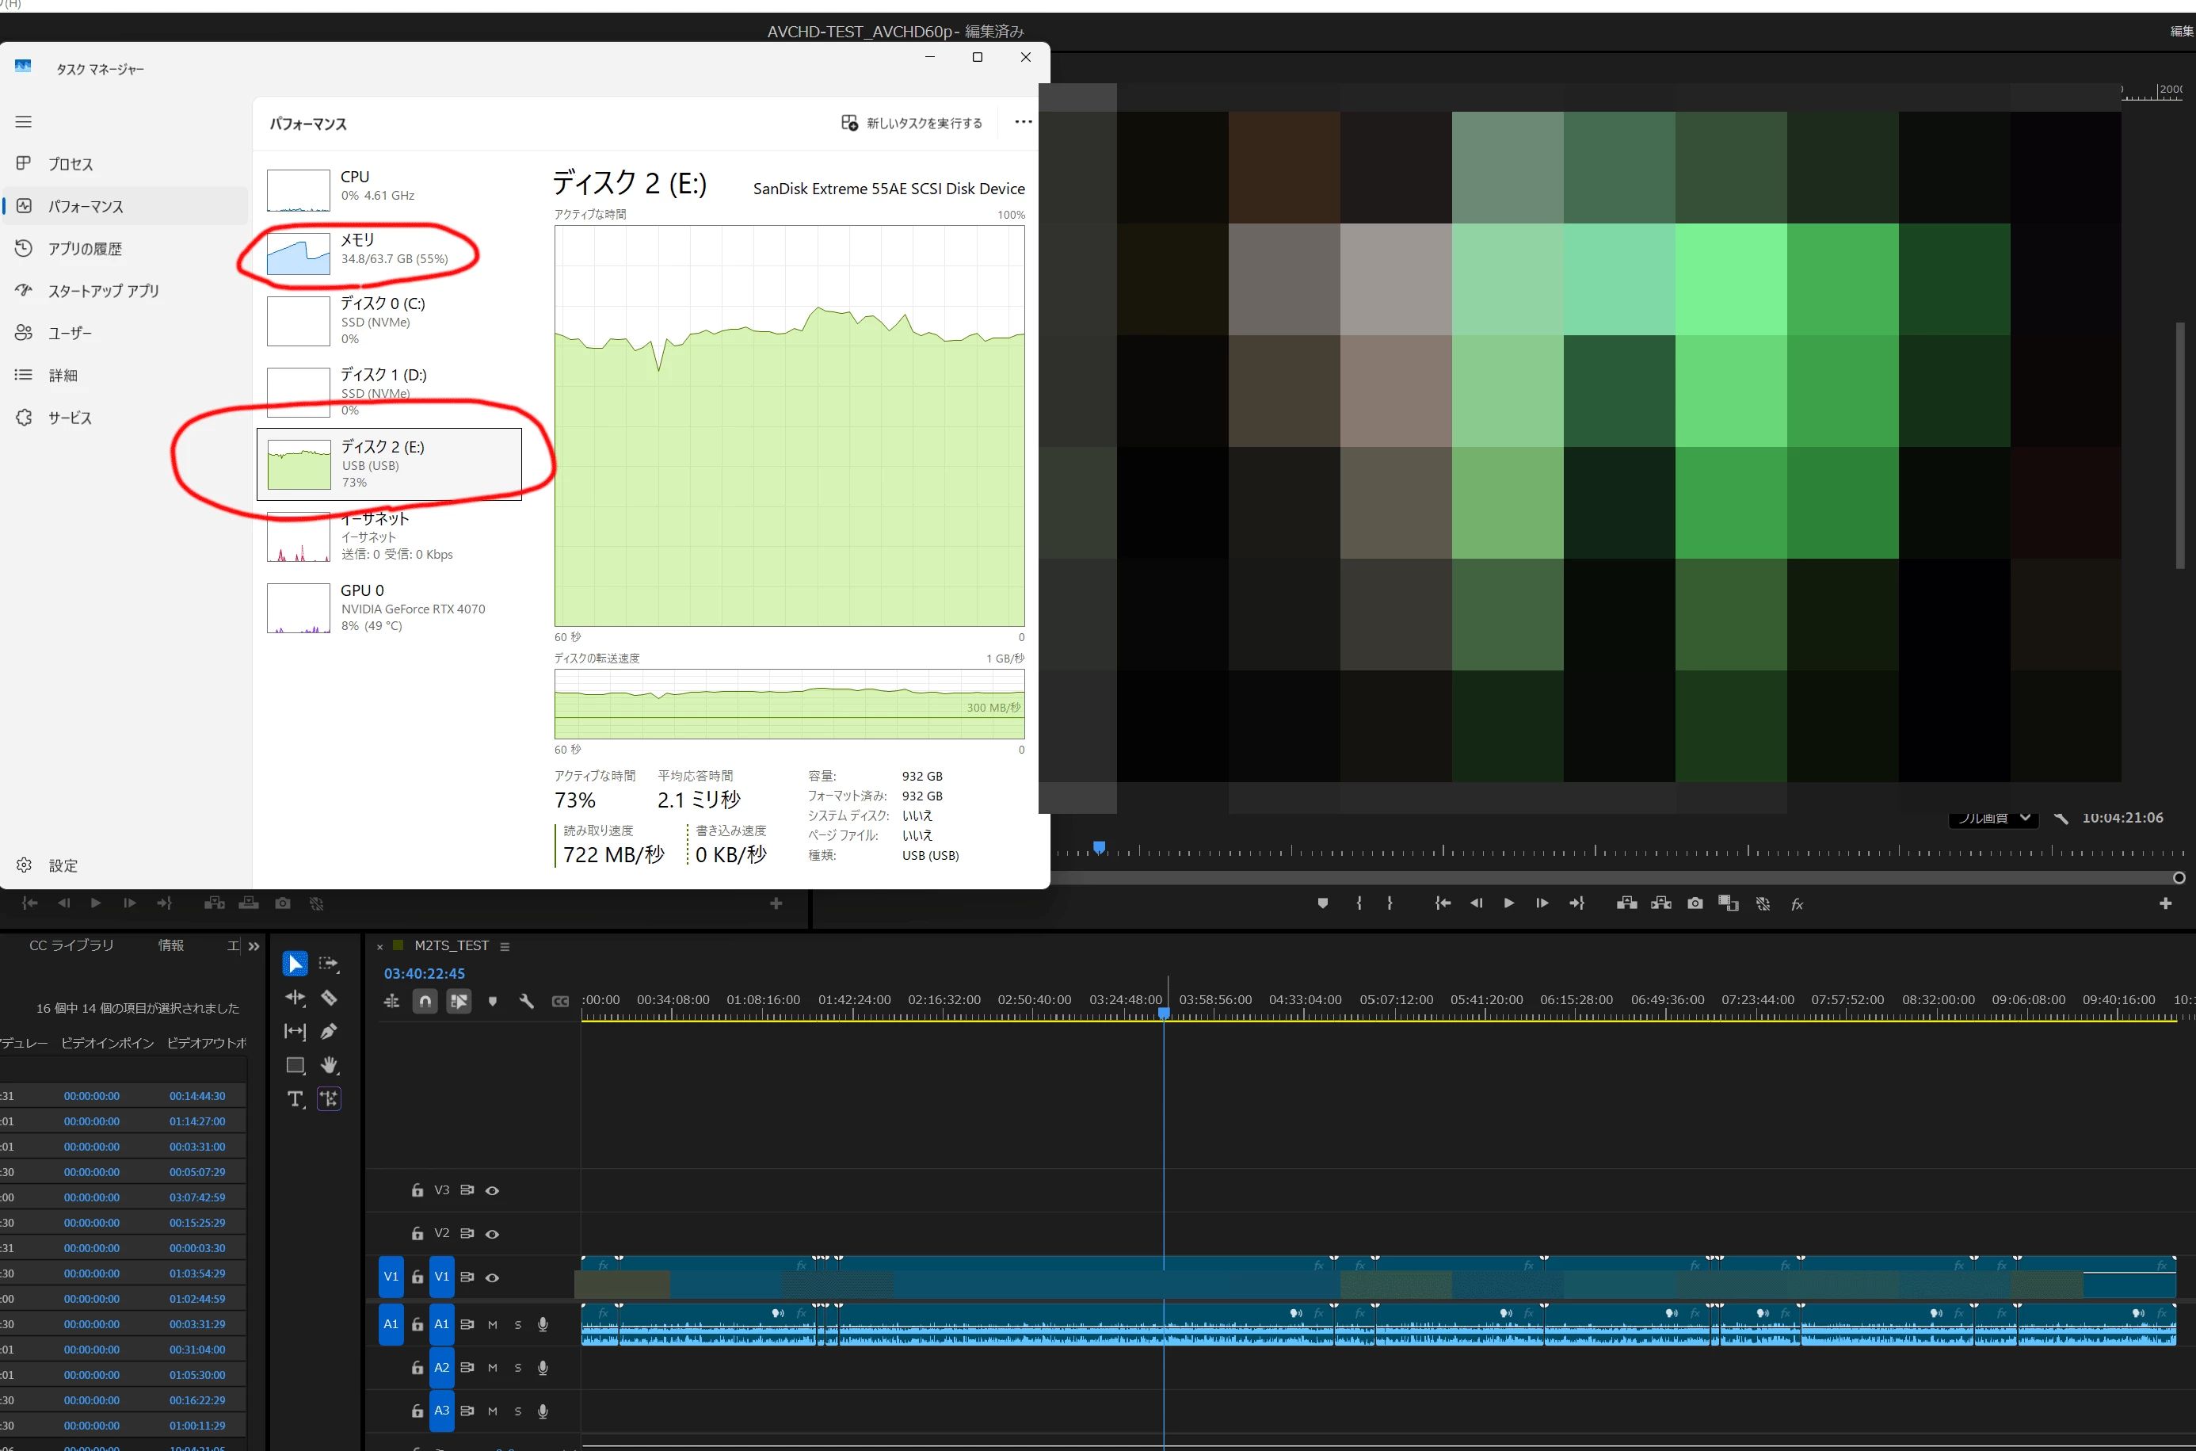
Task: Switch to CC ライブラリ panel tab
Action: point(71,945)
